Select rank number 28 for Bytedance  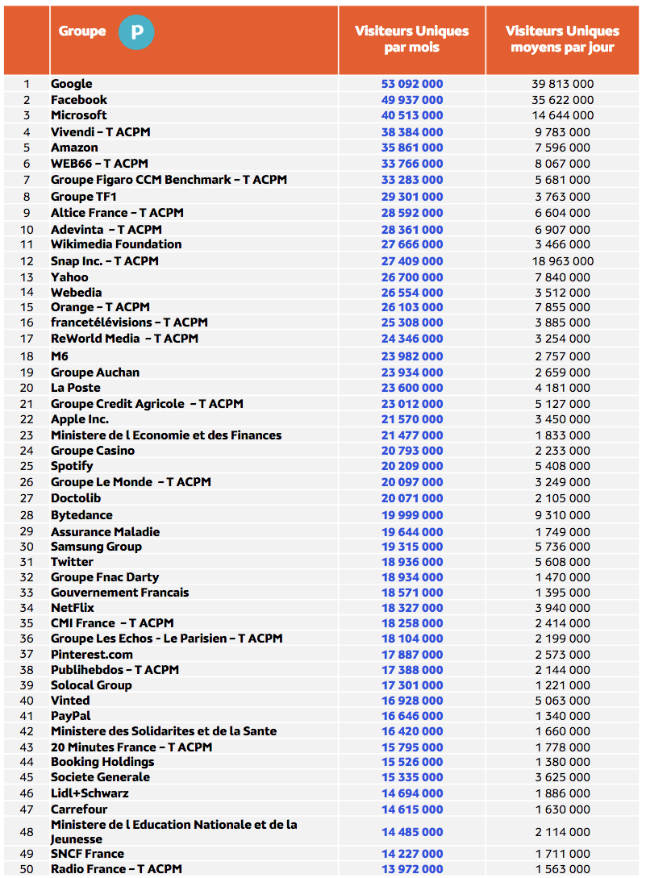26,514
